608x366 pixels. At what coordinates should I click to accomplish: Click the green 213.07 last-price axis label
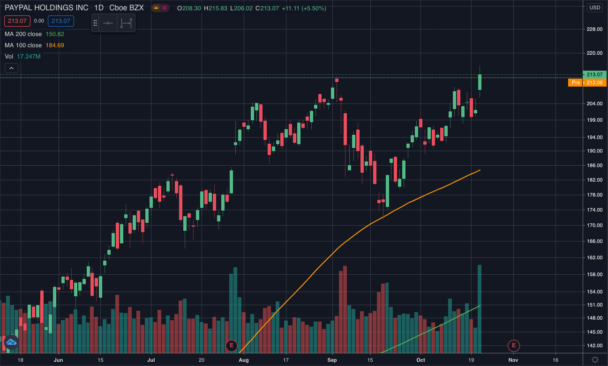(594, 74)
